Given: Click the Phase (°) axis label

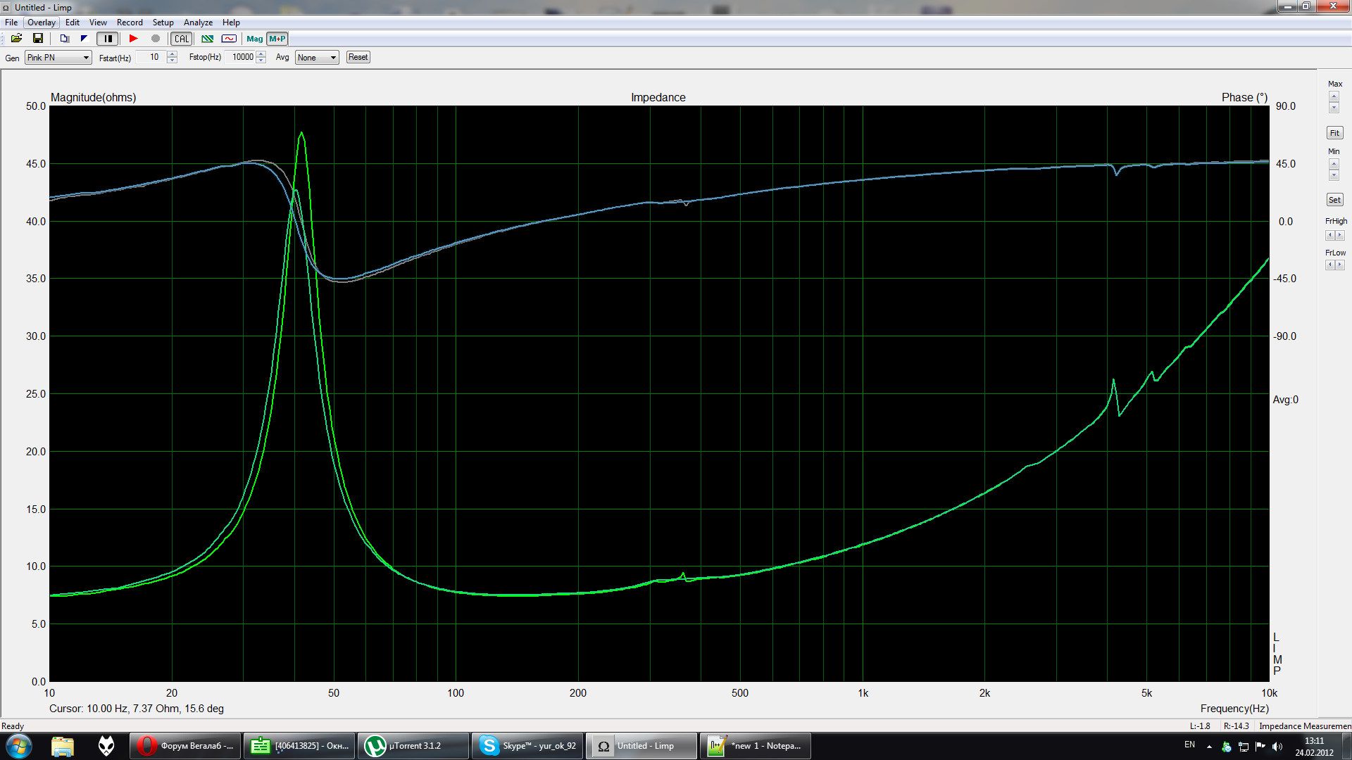Looking at the screenshot, I should (1244, 97).
